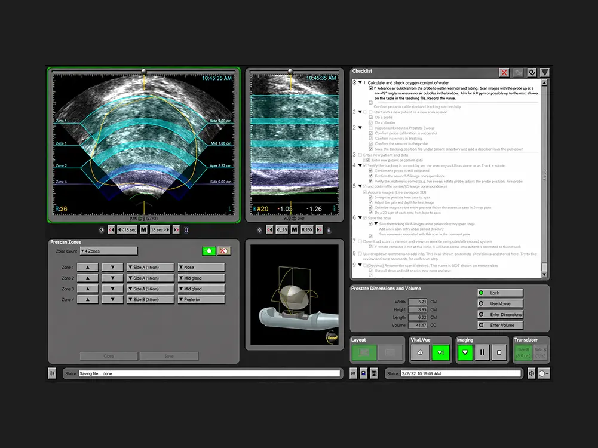The width and height of the screenshot is (598, 448).
Task: Click the blue save disk icon
Action: coord(363,374)
